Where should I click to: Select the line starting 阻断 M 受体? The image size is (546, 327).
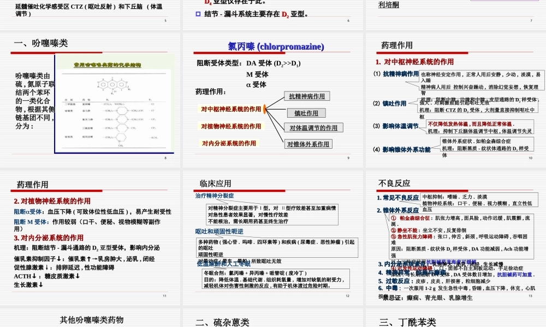pyautogui.click(x=87, y=225)
